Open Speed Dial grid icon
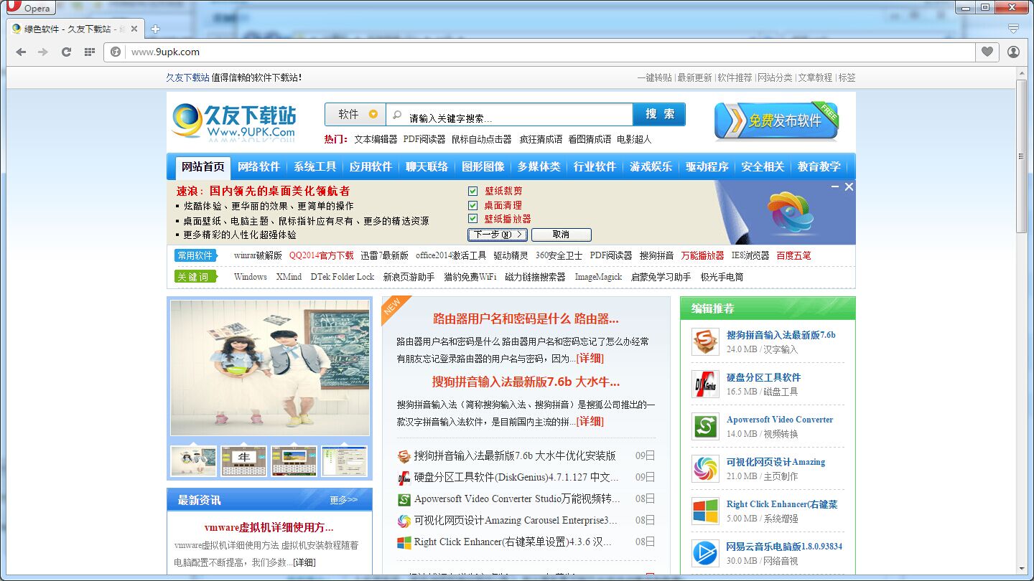 point(89,52)
